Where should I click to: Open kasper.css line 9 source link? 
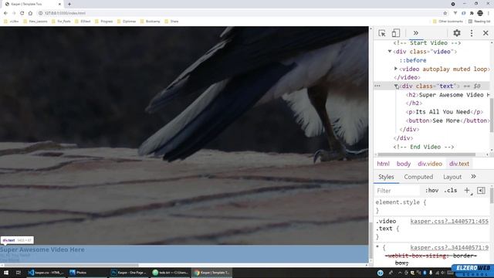(x=449, y=248)
